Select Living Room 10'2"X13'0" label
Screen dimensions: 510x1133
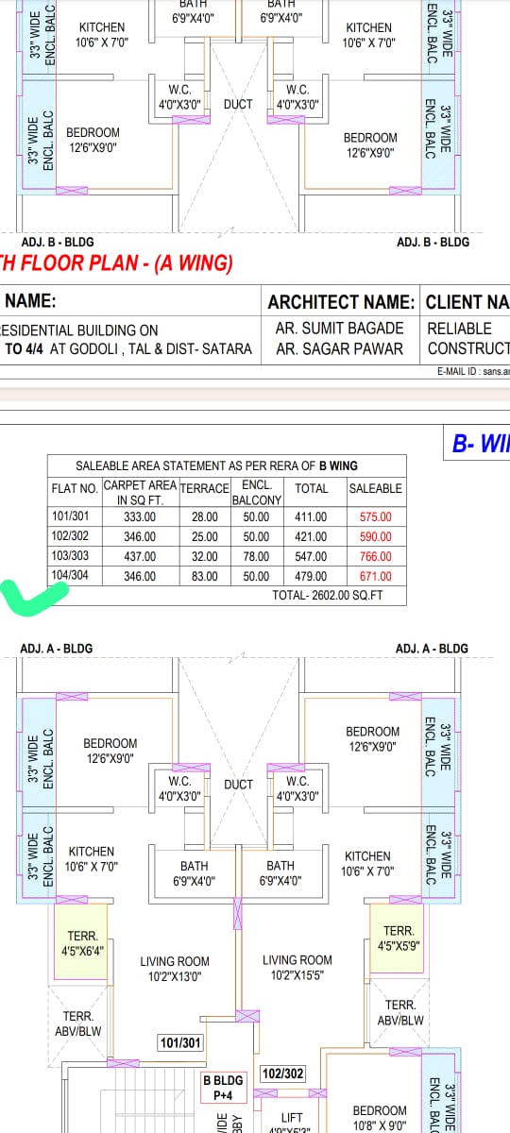[x=175, y=969]
